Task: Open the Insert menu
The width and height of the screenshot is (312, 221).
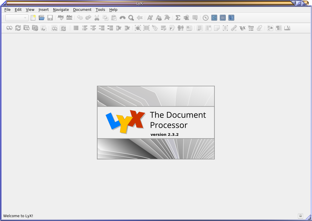Action: click(x=44, y=9)
